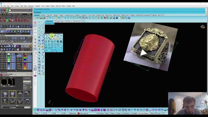Switch to the Side View viewport tab
Image resolution: width=208 pixels, height=117 pixels.
[68, 21]
